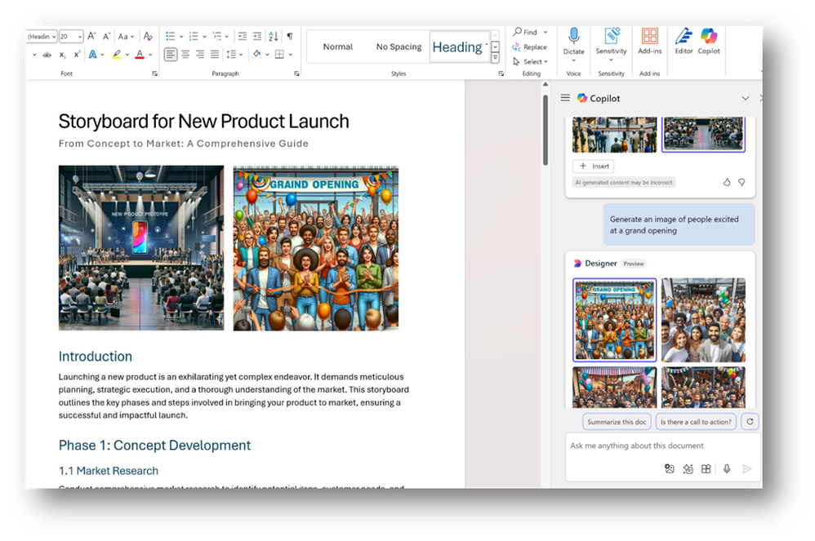Open Copilot prompt gallery sparkle icon

click(x=688, y=469)
